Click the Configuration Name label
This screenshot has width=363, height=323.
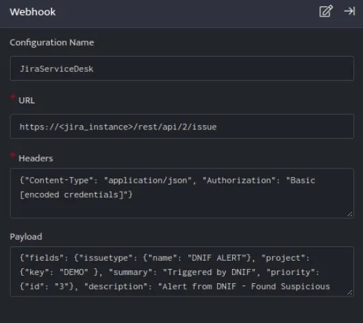point(52,42)
